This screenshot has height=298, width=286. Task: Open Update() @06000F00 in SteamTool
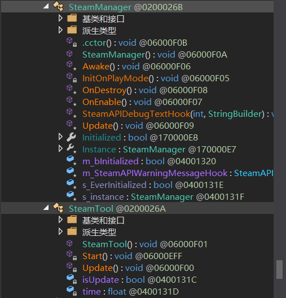[x=138, y=268]
